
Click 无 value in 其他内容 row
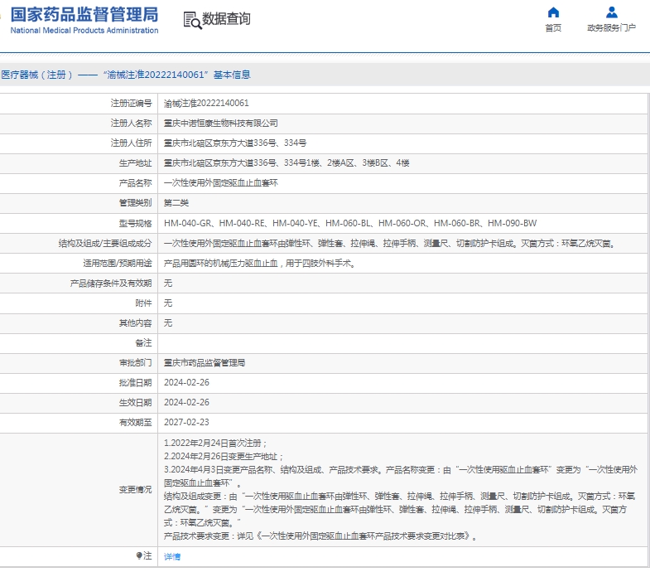pyautogui.click(x=168, y=323)
